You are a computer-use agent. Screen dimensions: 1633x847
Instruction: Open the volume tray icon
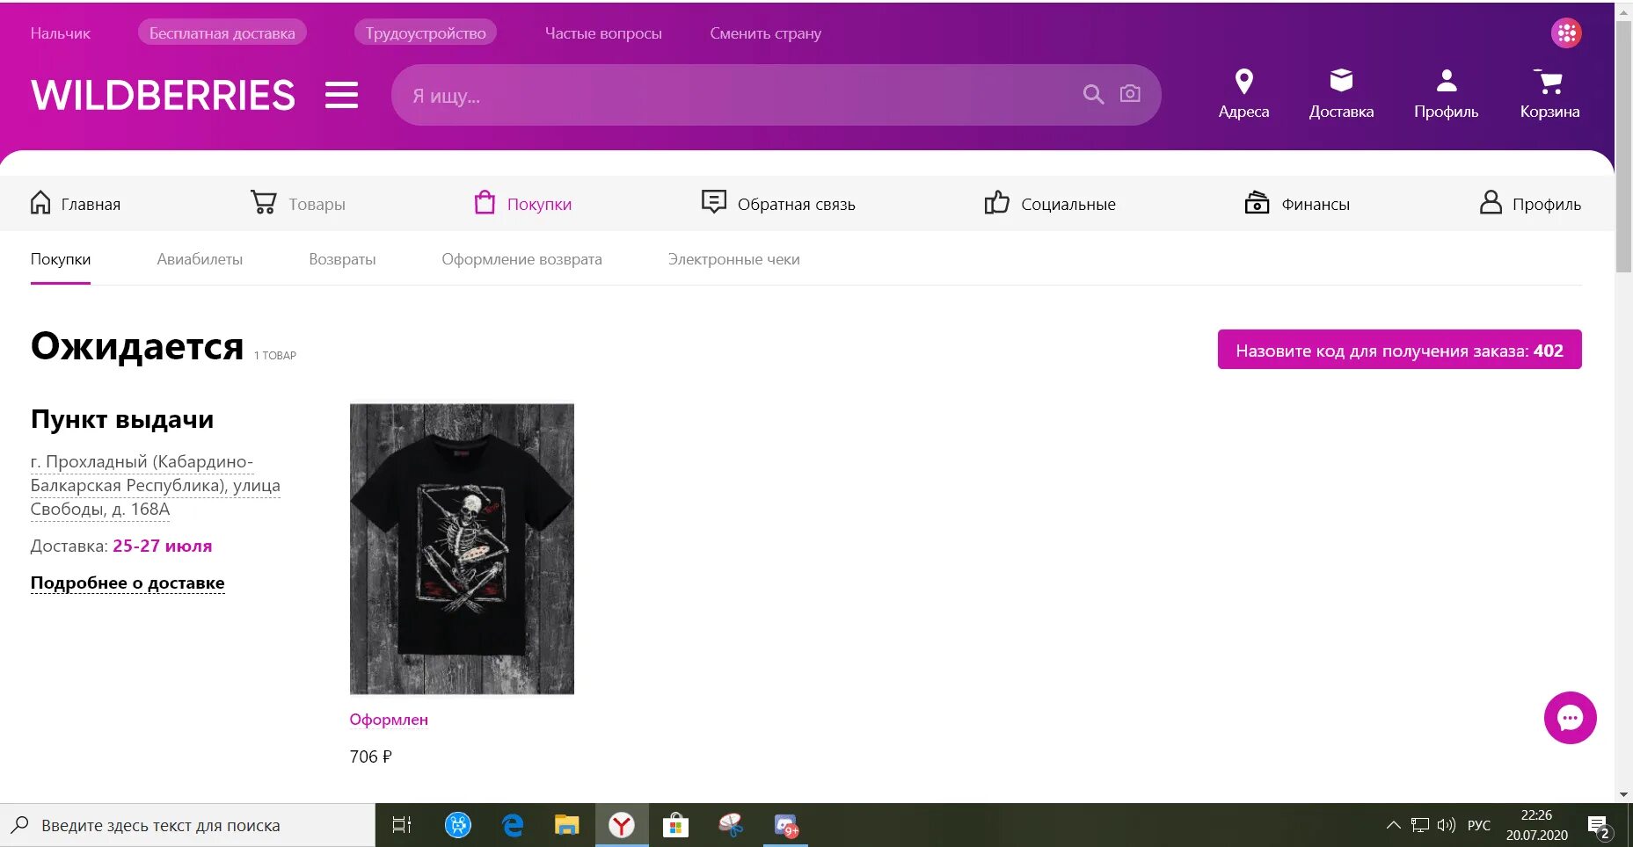coord(1447,825)
